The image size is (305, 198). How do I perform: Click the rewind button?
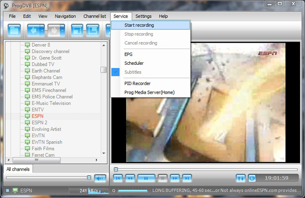pos(130,178)
